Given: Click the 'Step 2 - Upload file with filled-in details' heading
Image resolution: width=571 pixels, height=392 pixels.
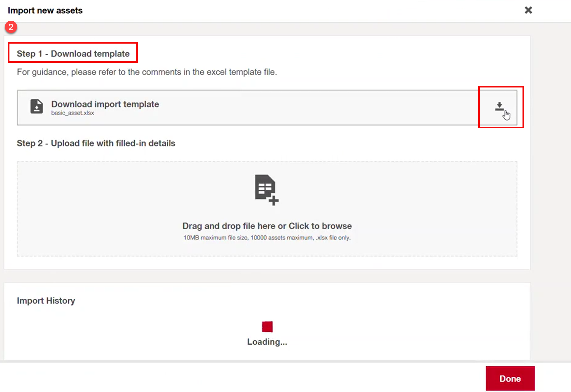Looking at the screenshot, I should tap(96, 143).
